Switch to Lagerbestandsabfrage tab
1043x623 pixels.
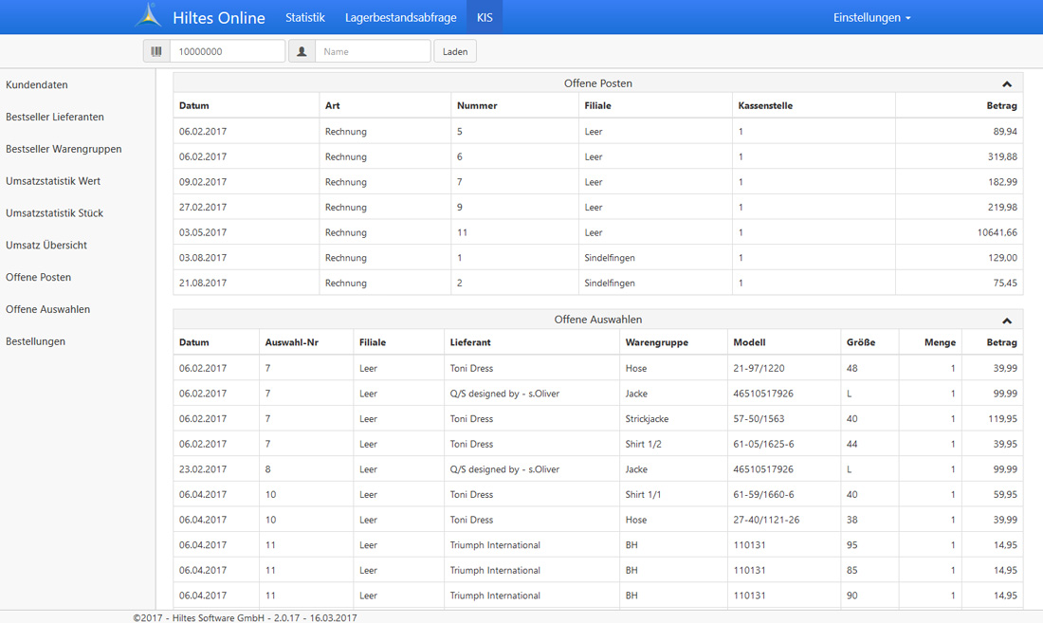400,17
